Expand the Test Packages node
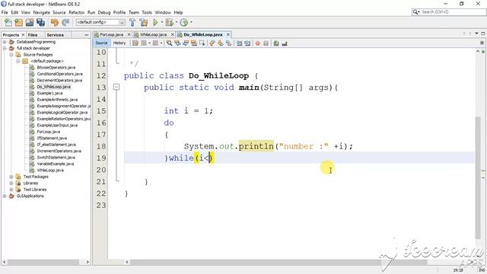Image resolution: width=487 pixels, height=274 pixels. pyautogui.click(x=11, y=177)
